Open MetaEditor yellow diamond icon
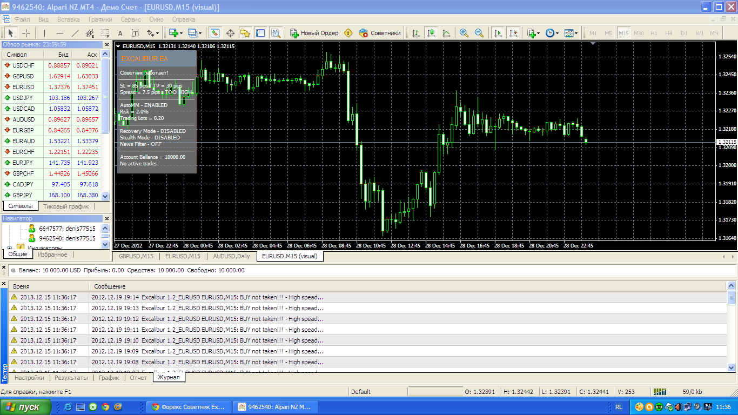Image resolution: width=738 pixels, height=415 pixels. coord(348,33)
